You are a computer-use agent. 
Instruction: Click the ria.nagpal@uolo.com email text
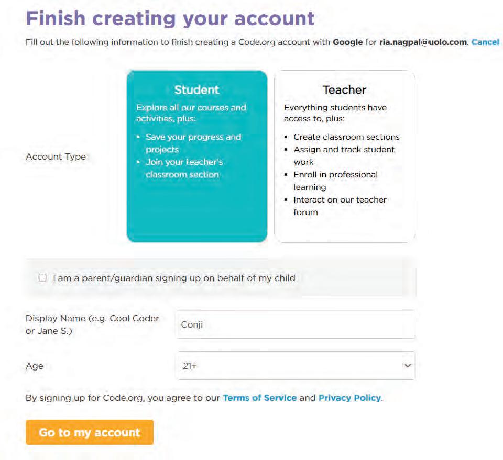click(423, 42)
